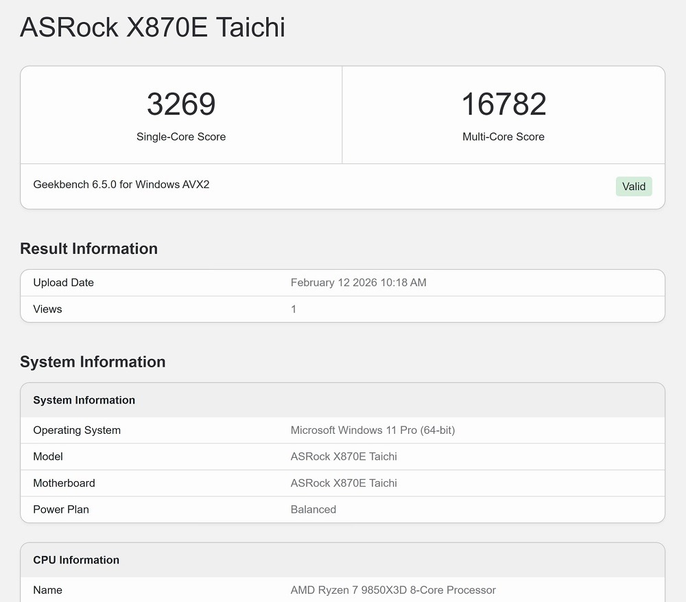Click the Result Information heading

pyautogui.click(x=89, y=248)
